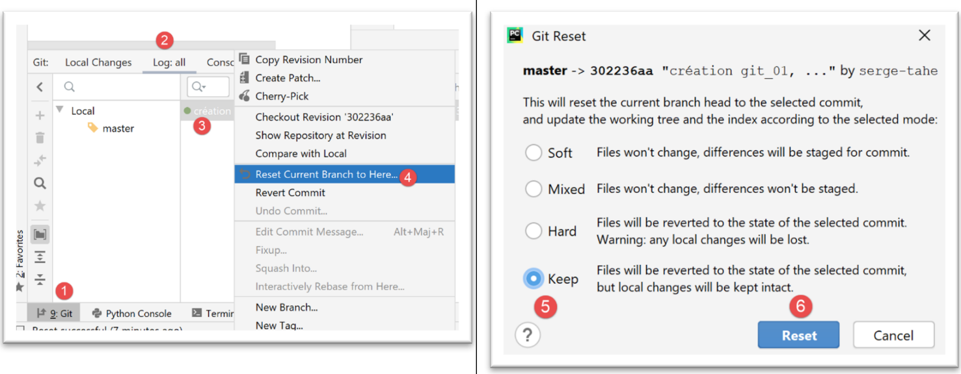Switch to the Log: all tab
Viewport: 961px width, 374px height.
point(169,62)
